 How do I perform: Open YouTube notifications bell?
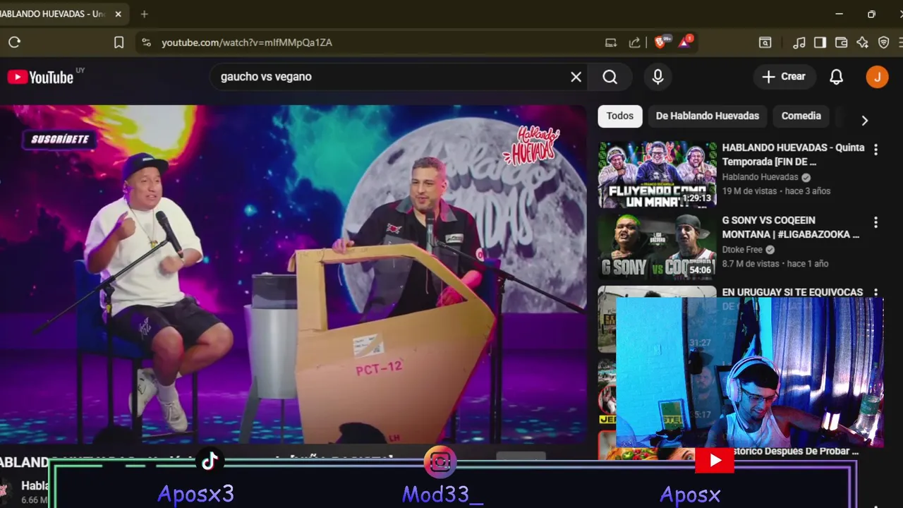836,77
